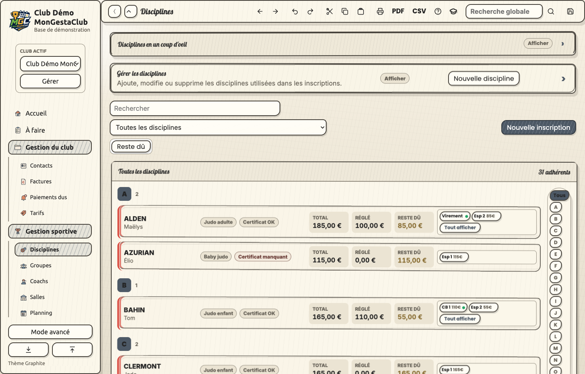585x374 pixels.
Task: Filter by letter B in alphabet index
Action: point(556,219)
